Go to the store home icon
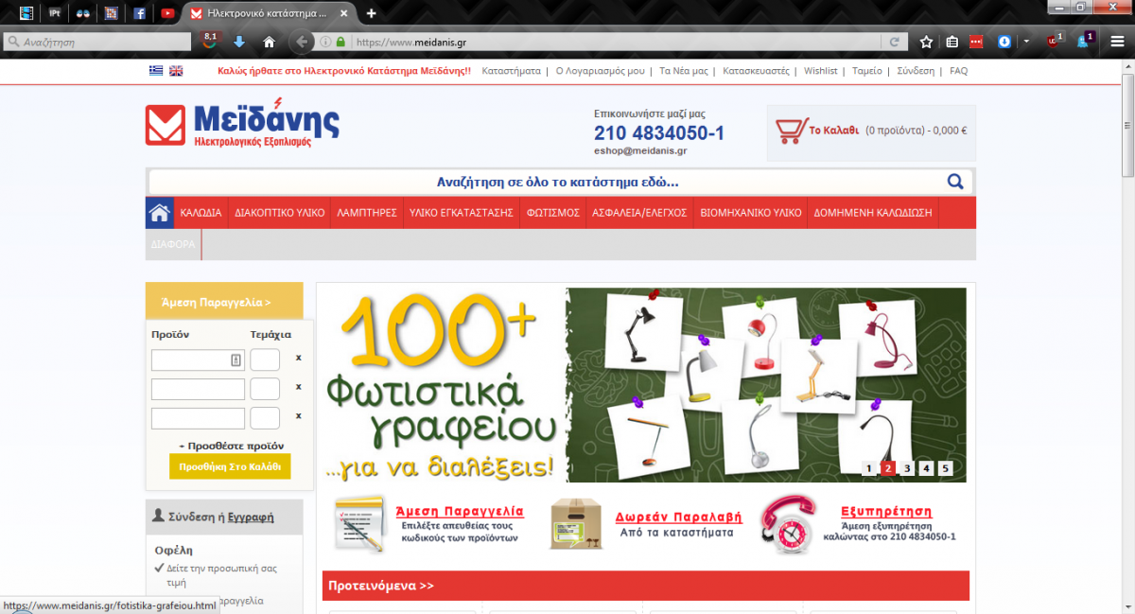Viewport: 1135px width, 614px height. click(x=160, y=213)
